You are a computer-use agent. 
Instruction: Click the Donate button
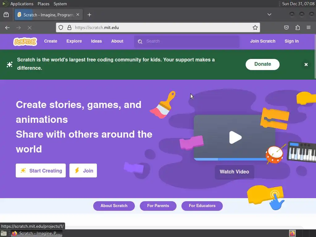coord(262,64)
